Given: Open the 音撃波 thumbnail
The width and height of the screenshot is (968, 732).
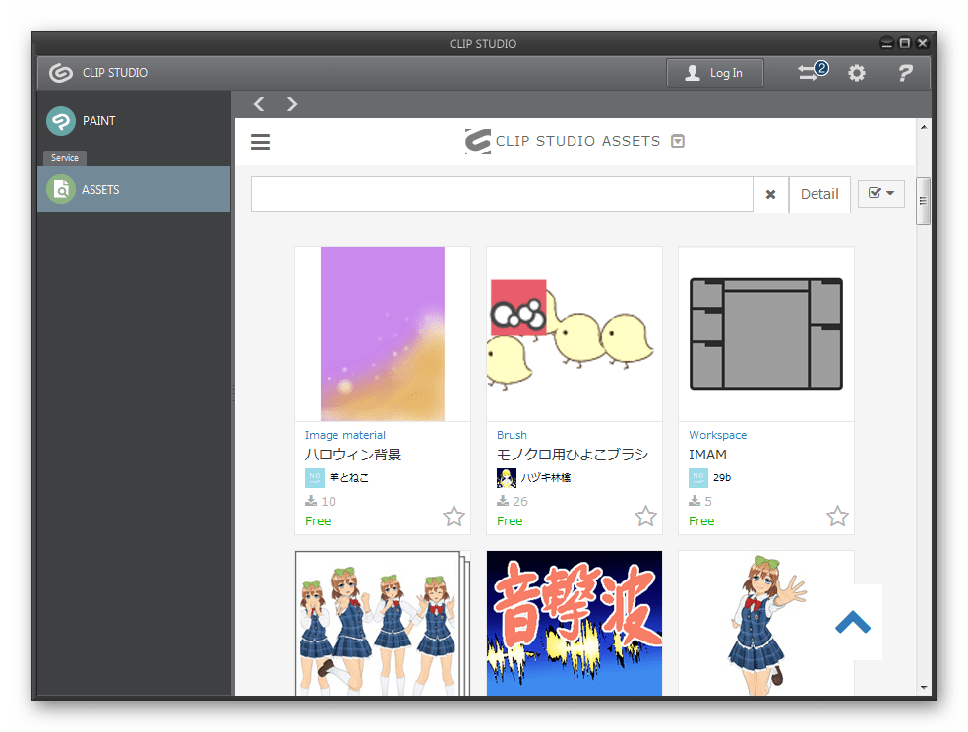Looking at the screenshot, I should (x=575, y=624).
